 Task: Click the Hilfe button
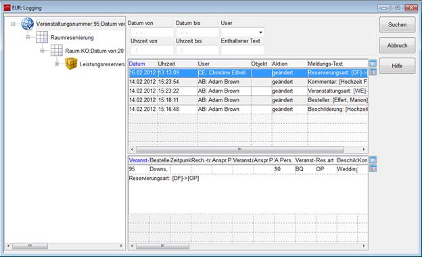(x=397, y=66)
